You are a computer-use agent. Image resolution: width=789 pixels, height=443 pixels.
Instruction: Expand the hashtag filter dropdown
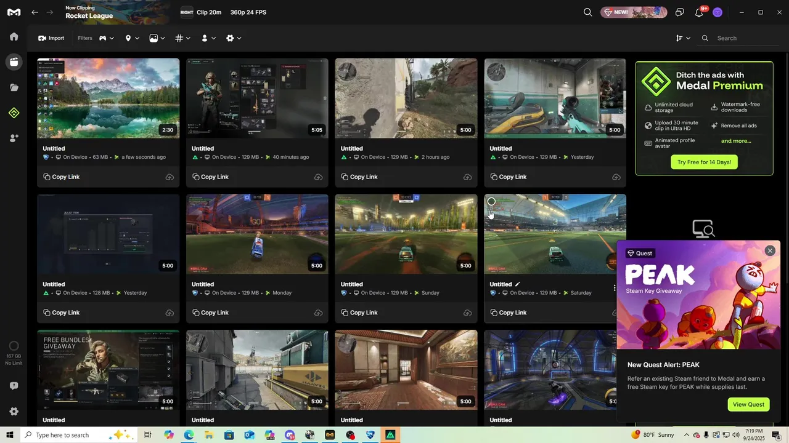(182, 38)
